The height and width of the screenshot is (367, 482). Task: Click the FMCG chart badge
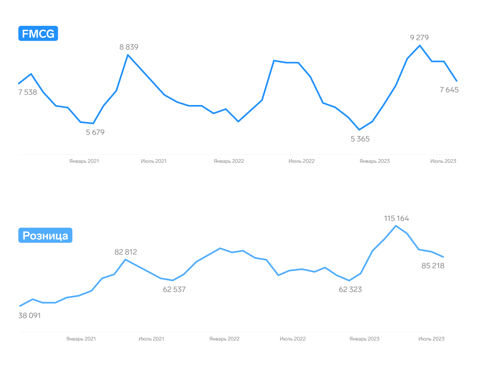pos(38,33)
